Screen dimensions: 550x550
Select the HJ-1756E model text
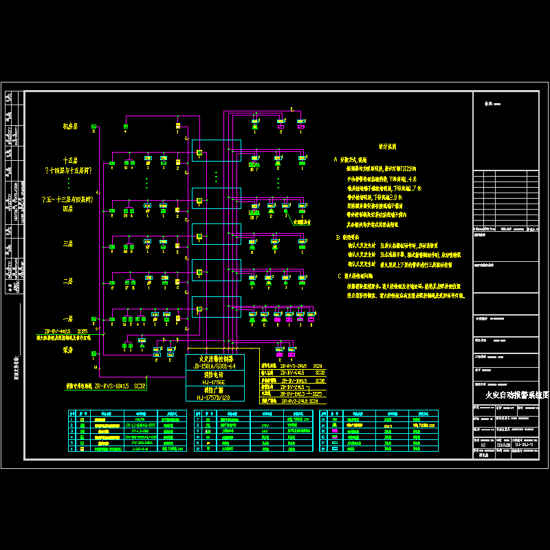click(x=214, y=382)
